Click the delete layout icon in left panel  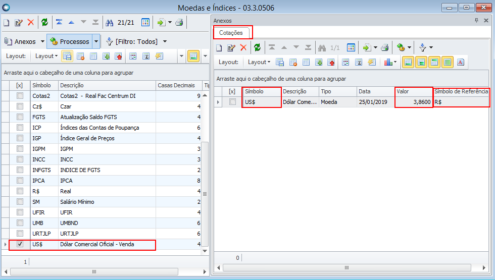tap(80, 56)
